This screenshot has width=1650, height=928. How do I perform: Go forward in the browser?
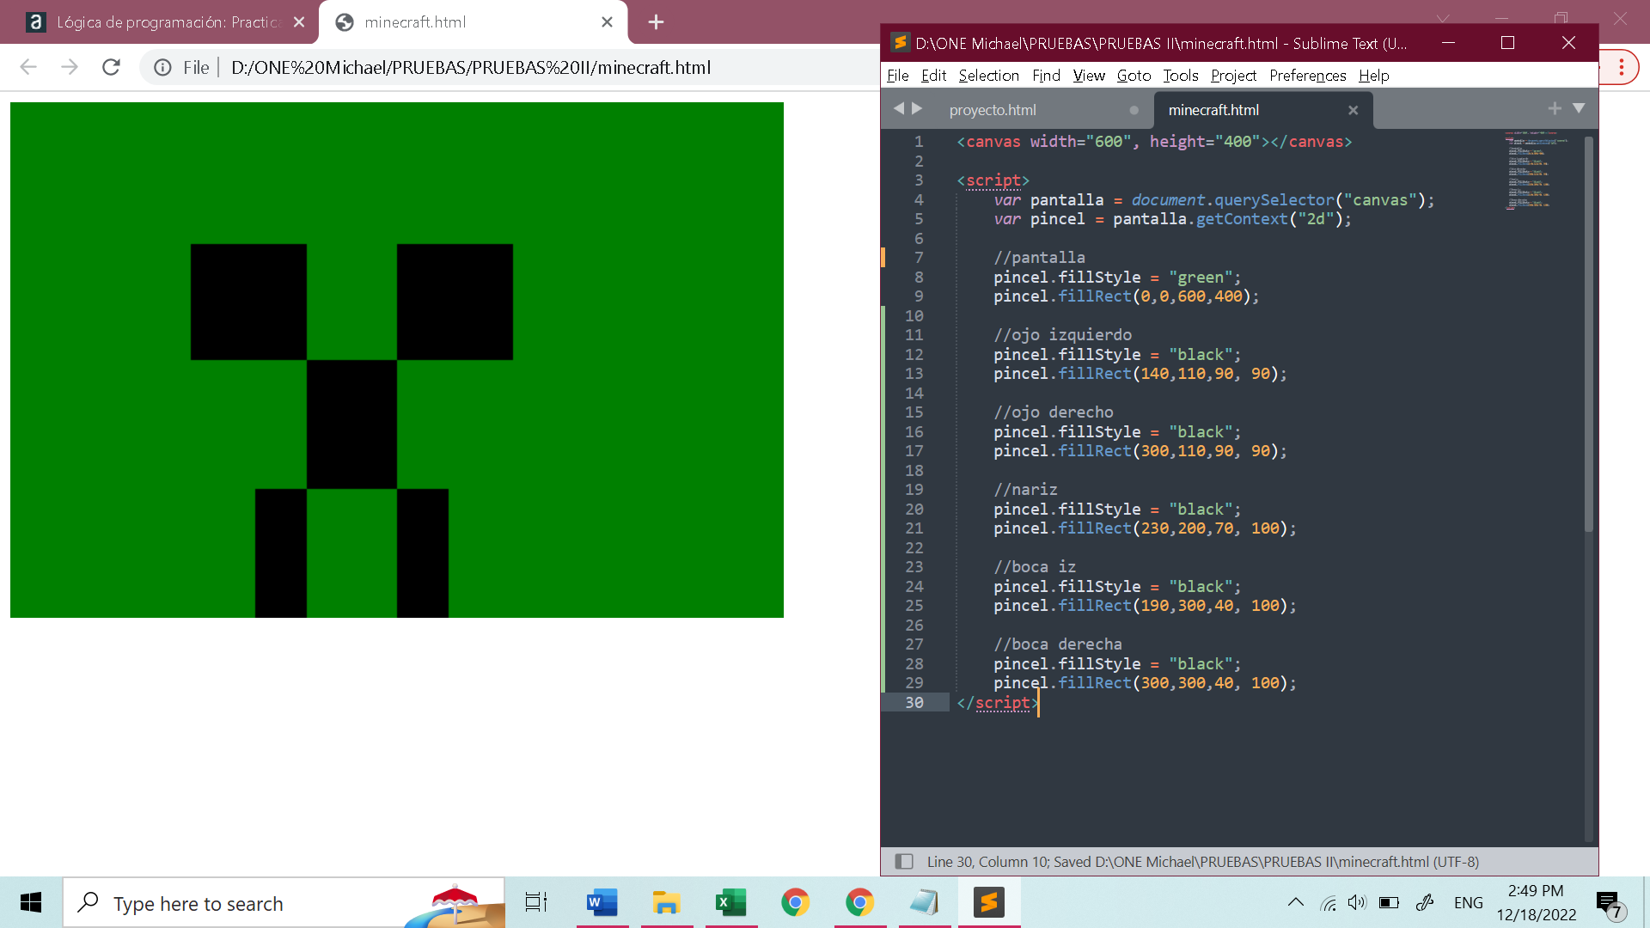pyautogui.click(x=70, y=67)
